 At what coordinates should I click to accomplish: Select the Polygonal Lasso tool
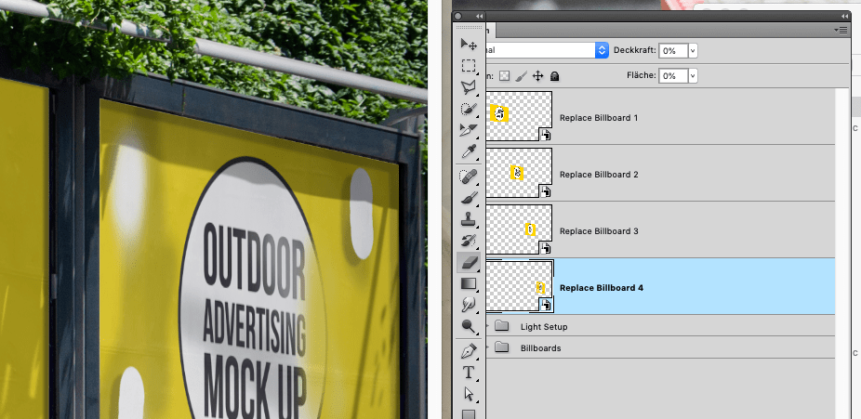(x=469, y=86)
